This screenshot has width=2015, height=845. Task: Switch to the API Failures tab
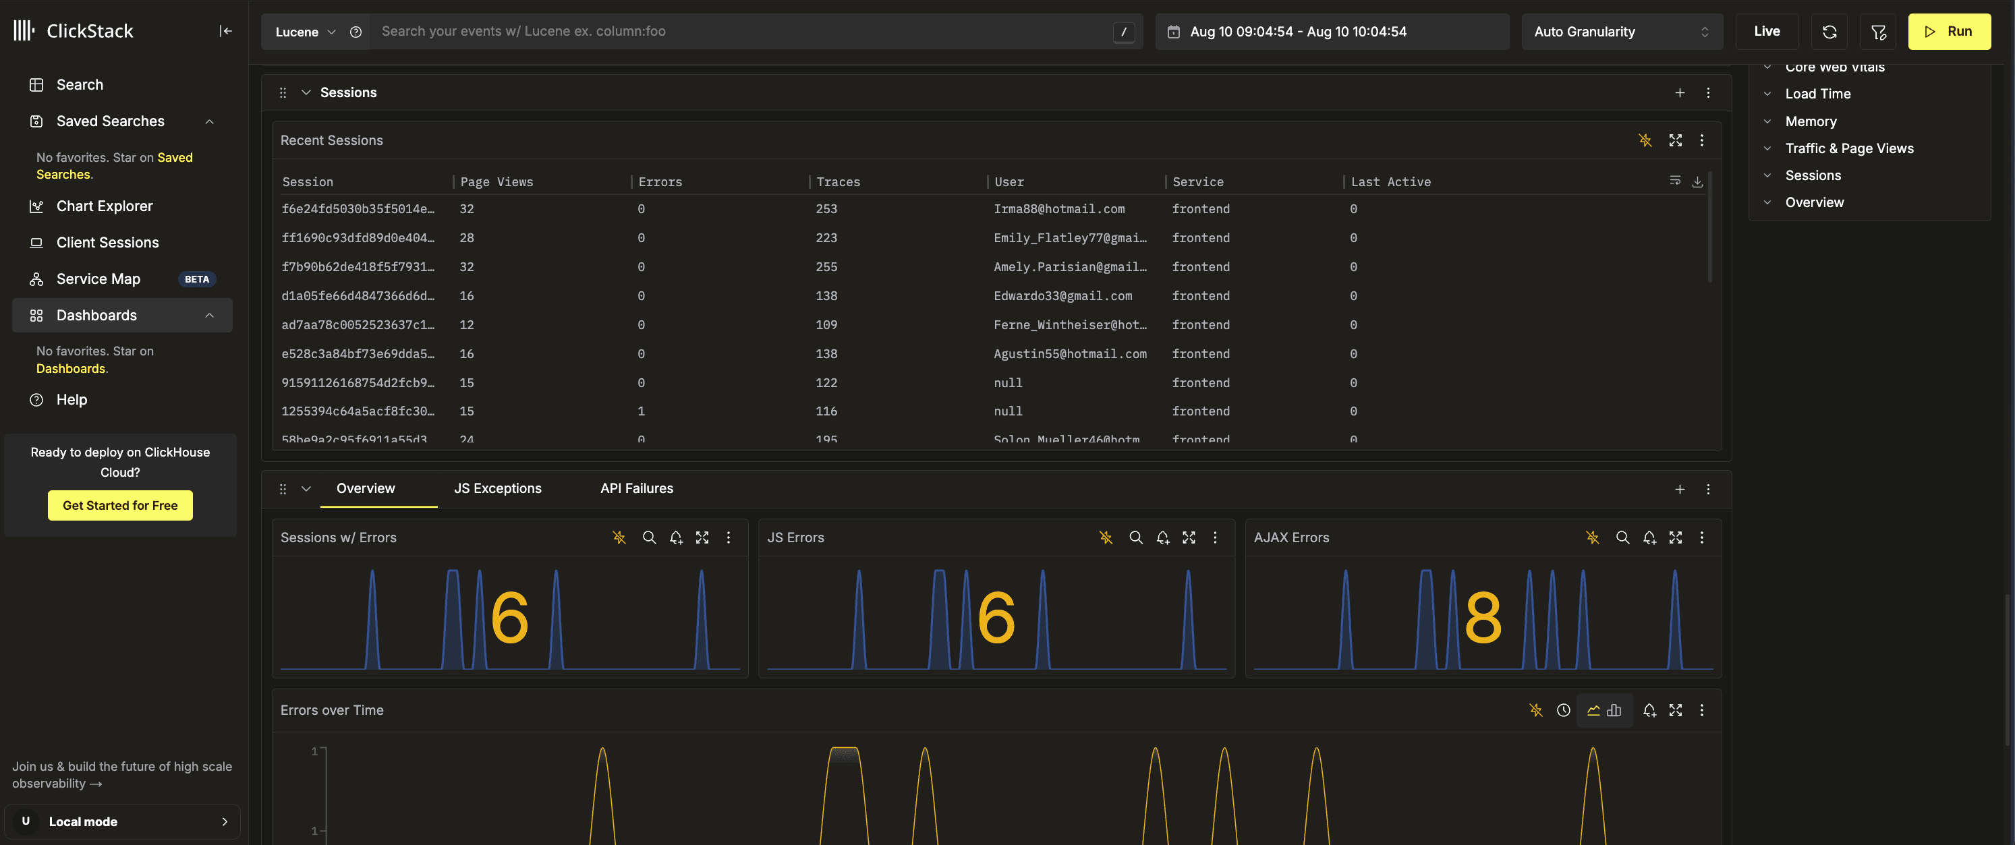tap(637, 488)
